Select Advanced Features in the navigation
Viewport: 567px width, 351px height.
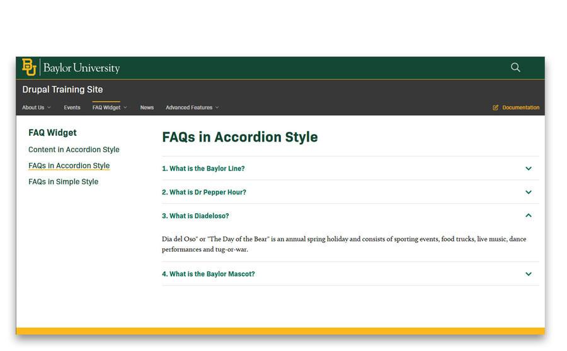pyautogui.click(x=189, y=108)
